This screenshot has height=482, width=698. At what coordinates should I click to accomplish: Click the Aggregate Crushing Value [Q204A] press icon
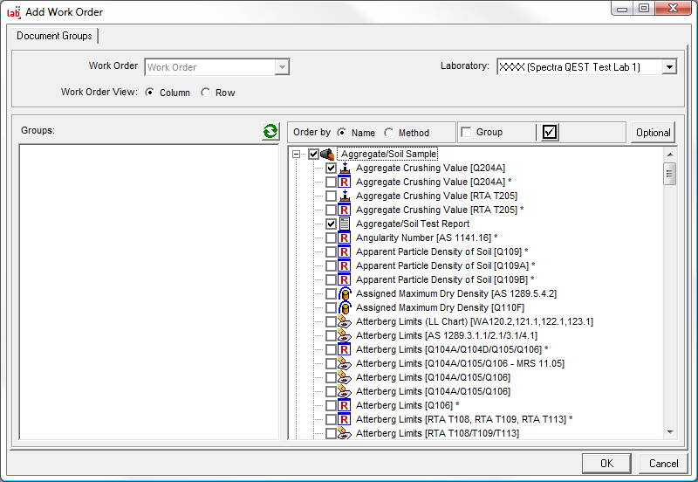click(x=344, y=168)
